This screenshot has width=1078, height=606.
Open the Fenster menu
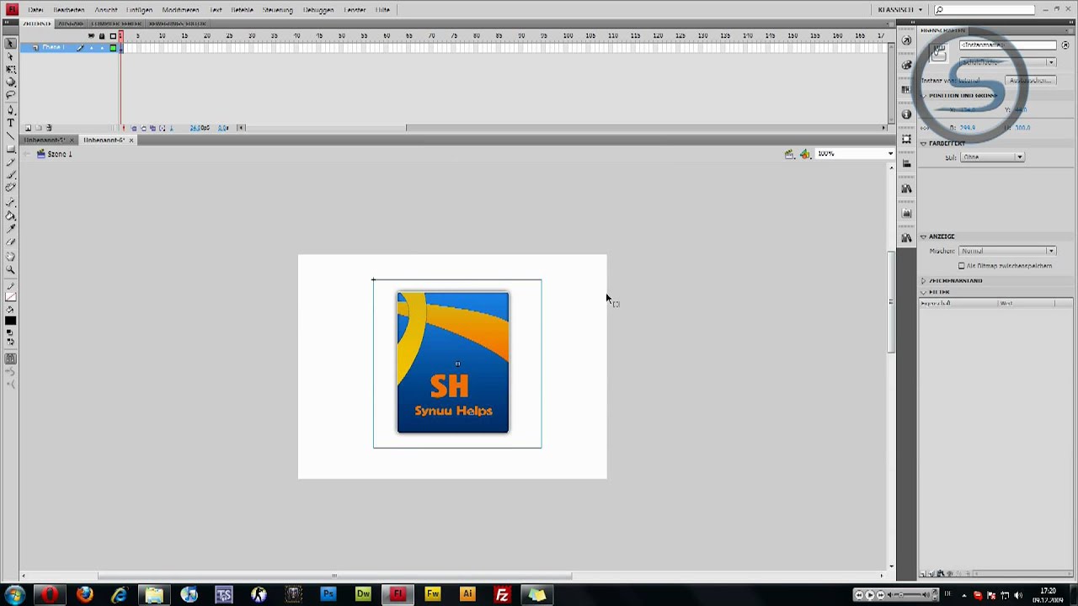tap(355, 10)
